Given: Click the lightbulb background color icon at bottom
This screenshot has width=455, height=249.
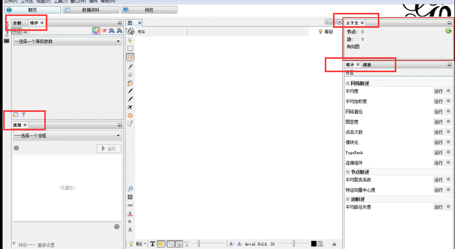Looking at the screenshot, I should point(131,243).
